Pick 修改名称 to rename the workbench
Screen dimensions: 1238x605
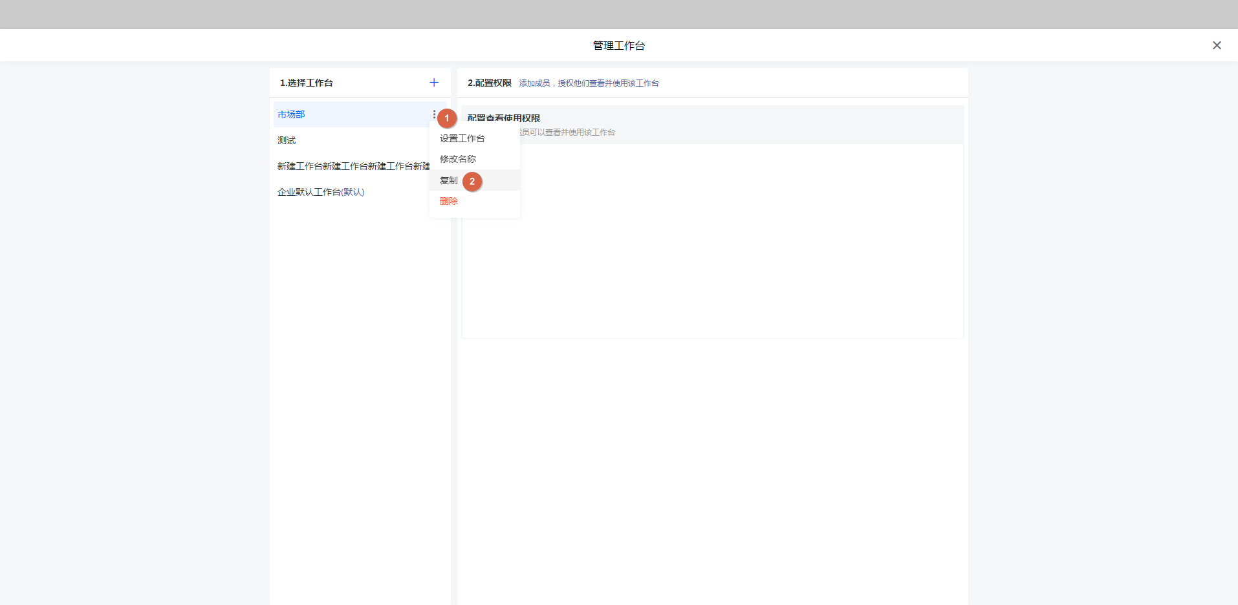(x=458, y=159)
